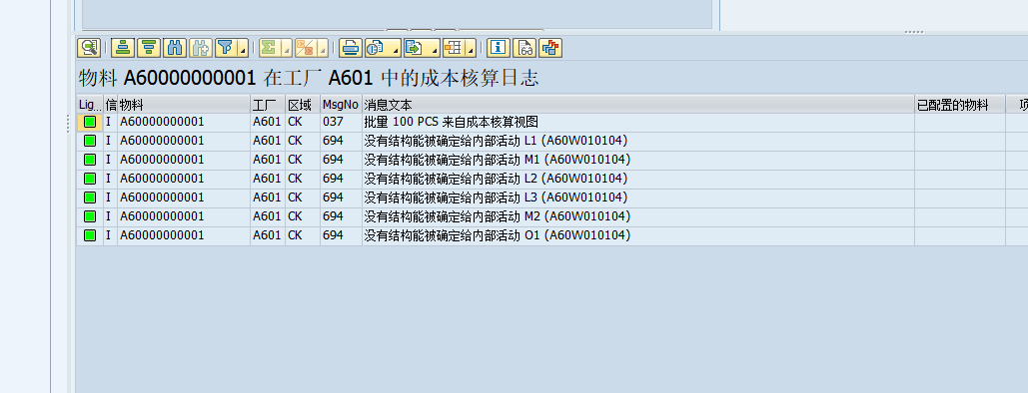Screen dimensions: 1028x393
Task: Click the 已配置的物料 column header
Action: [960, 104]
